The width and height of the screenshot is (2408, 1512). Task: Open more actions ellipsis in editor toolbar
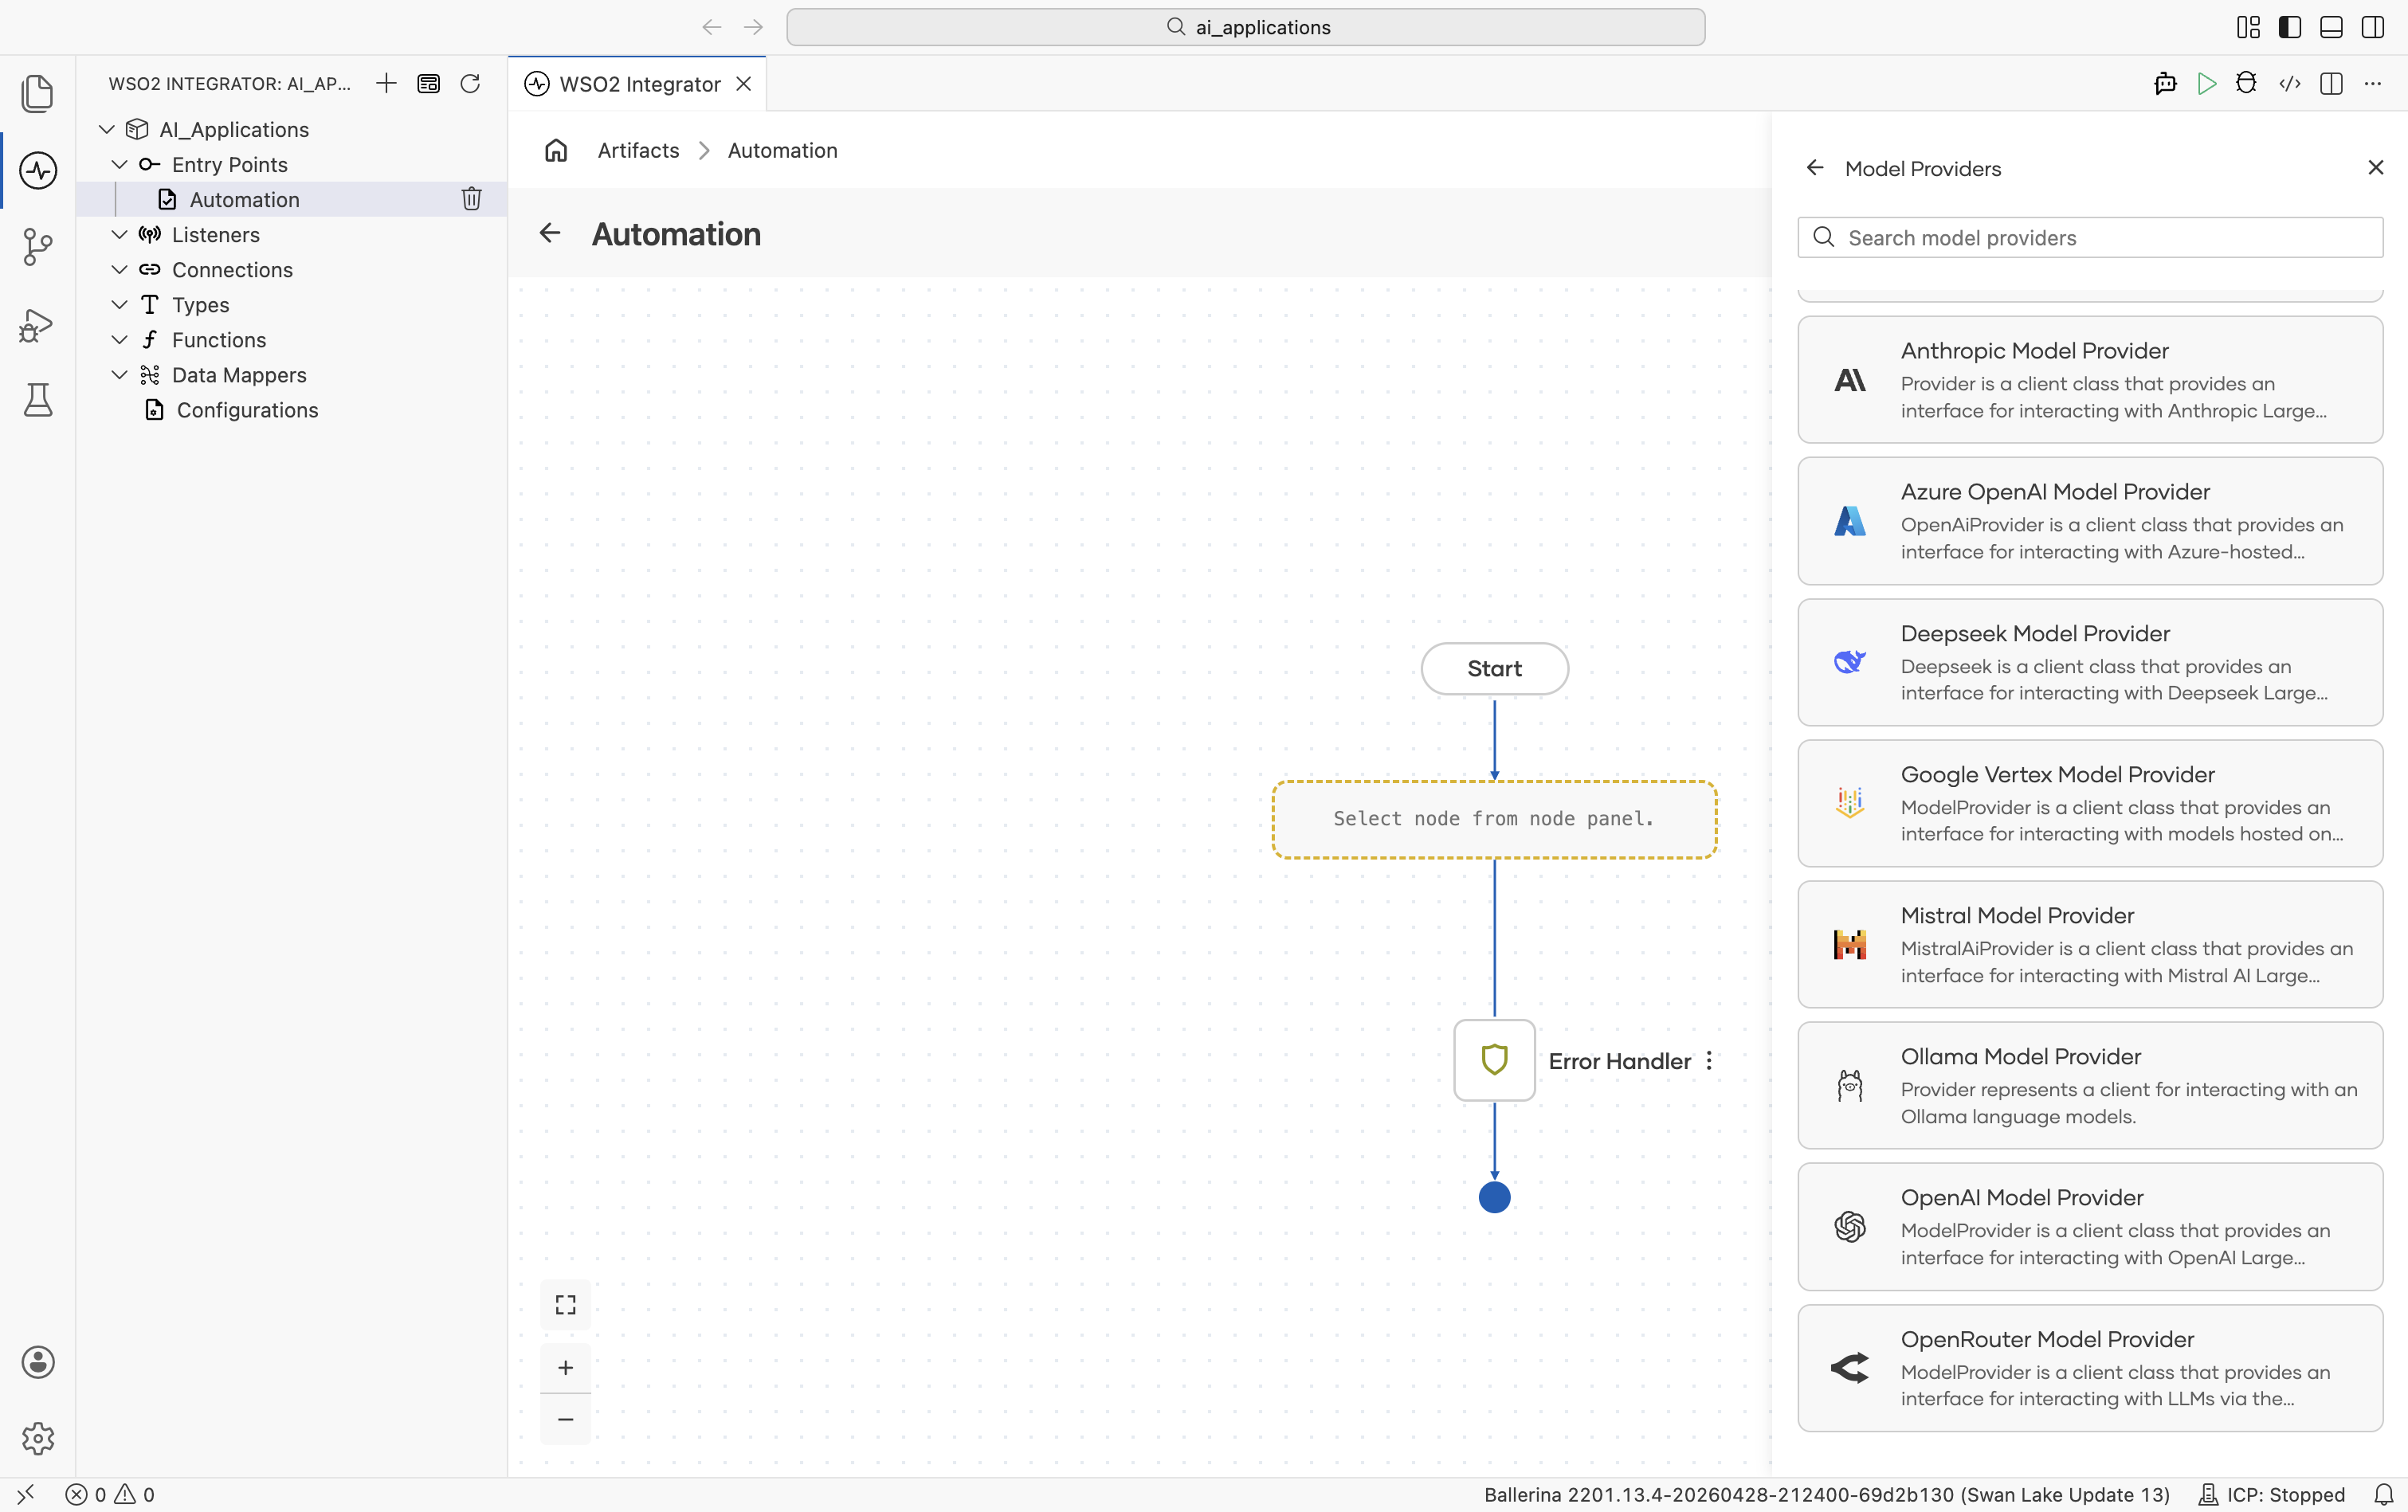2373,83
